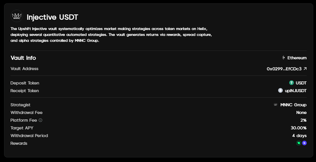316x162 pixels.
Task: Click the Ethereum network label
Action: click(297, 58)
